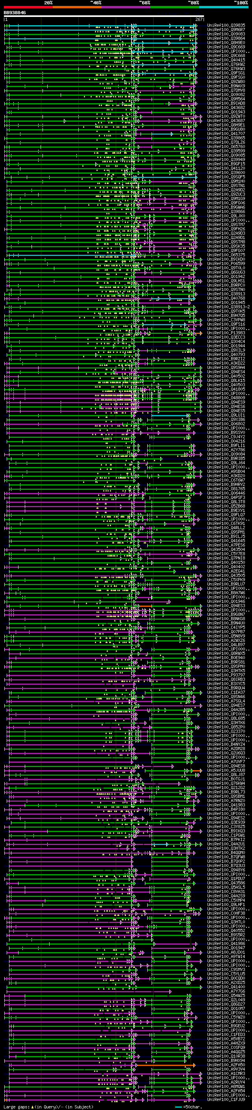Click the UniRef100_Q9M564 entry
This screenshot has width=252, height=1110.
click(226, 99)
